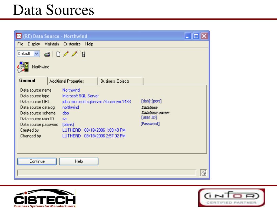
Task: Switch to the Additional Properties tab
Action: (72, 81)
